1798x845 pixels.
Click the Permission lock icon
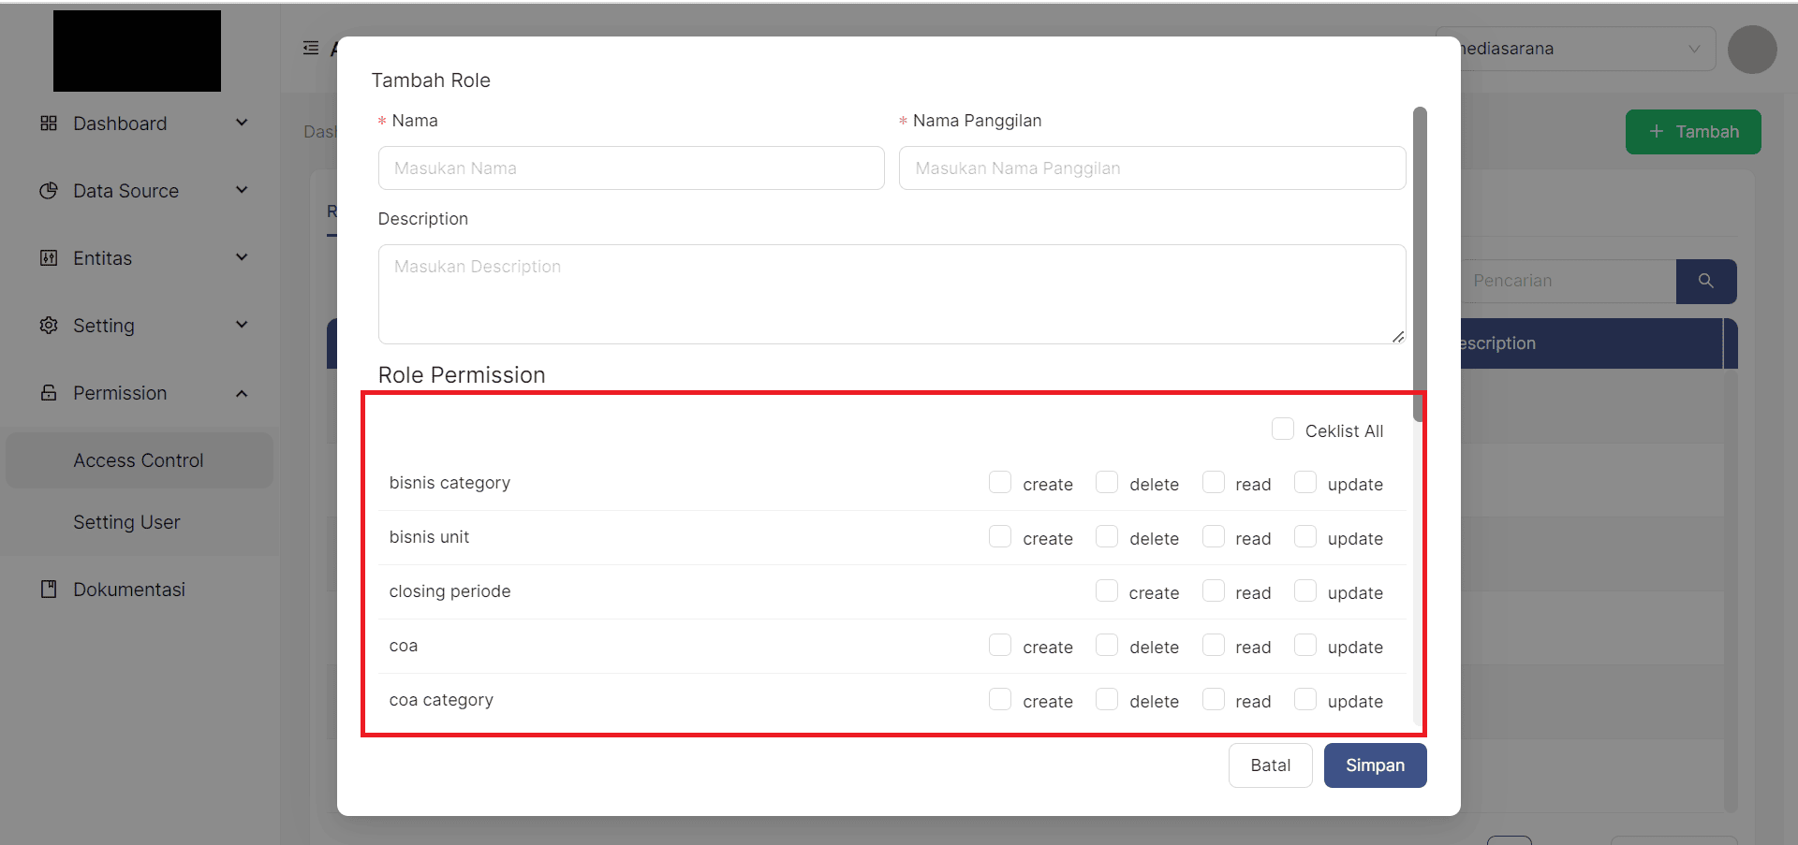tap(49, 393)
